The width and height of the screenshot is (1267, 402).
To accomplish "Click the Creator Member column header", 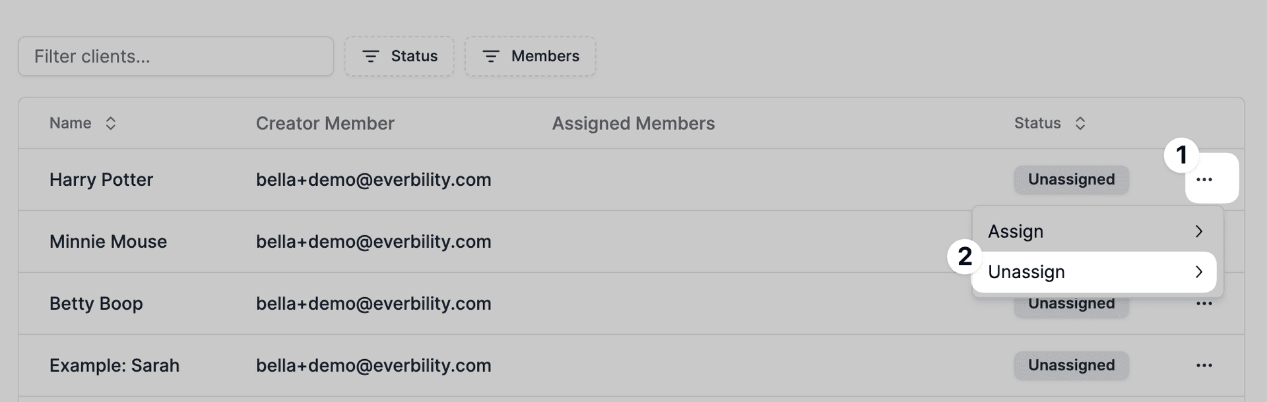I will tap(325, 123).
